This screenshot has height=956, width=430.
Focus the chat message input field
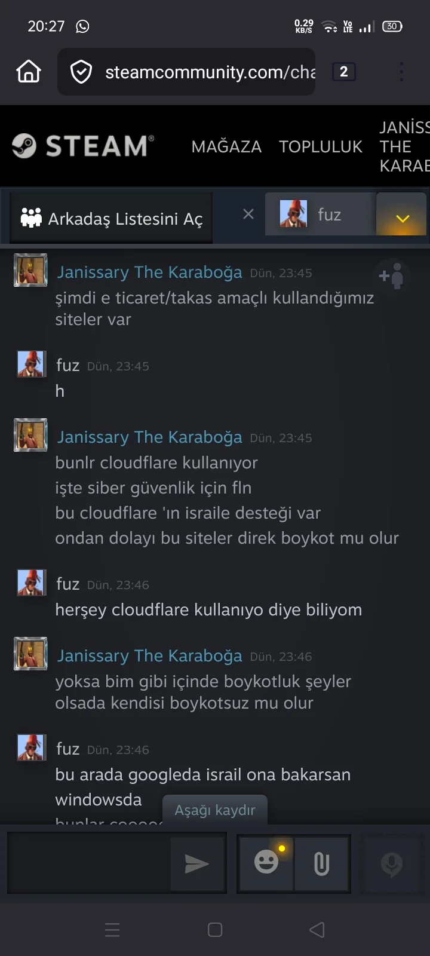tap(90, 864)
